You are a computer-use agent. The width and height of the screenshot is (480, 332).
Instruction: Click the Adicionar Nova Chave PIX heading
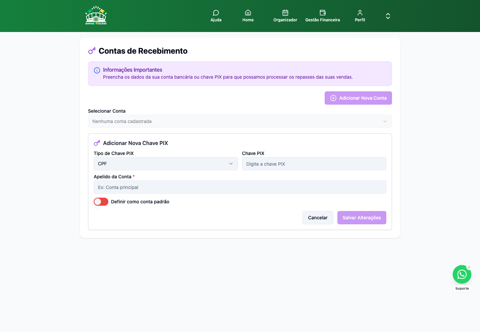coord(135,143)
